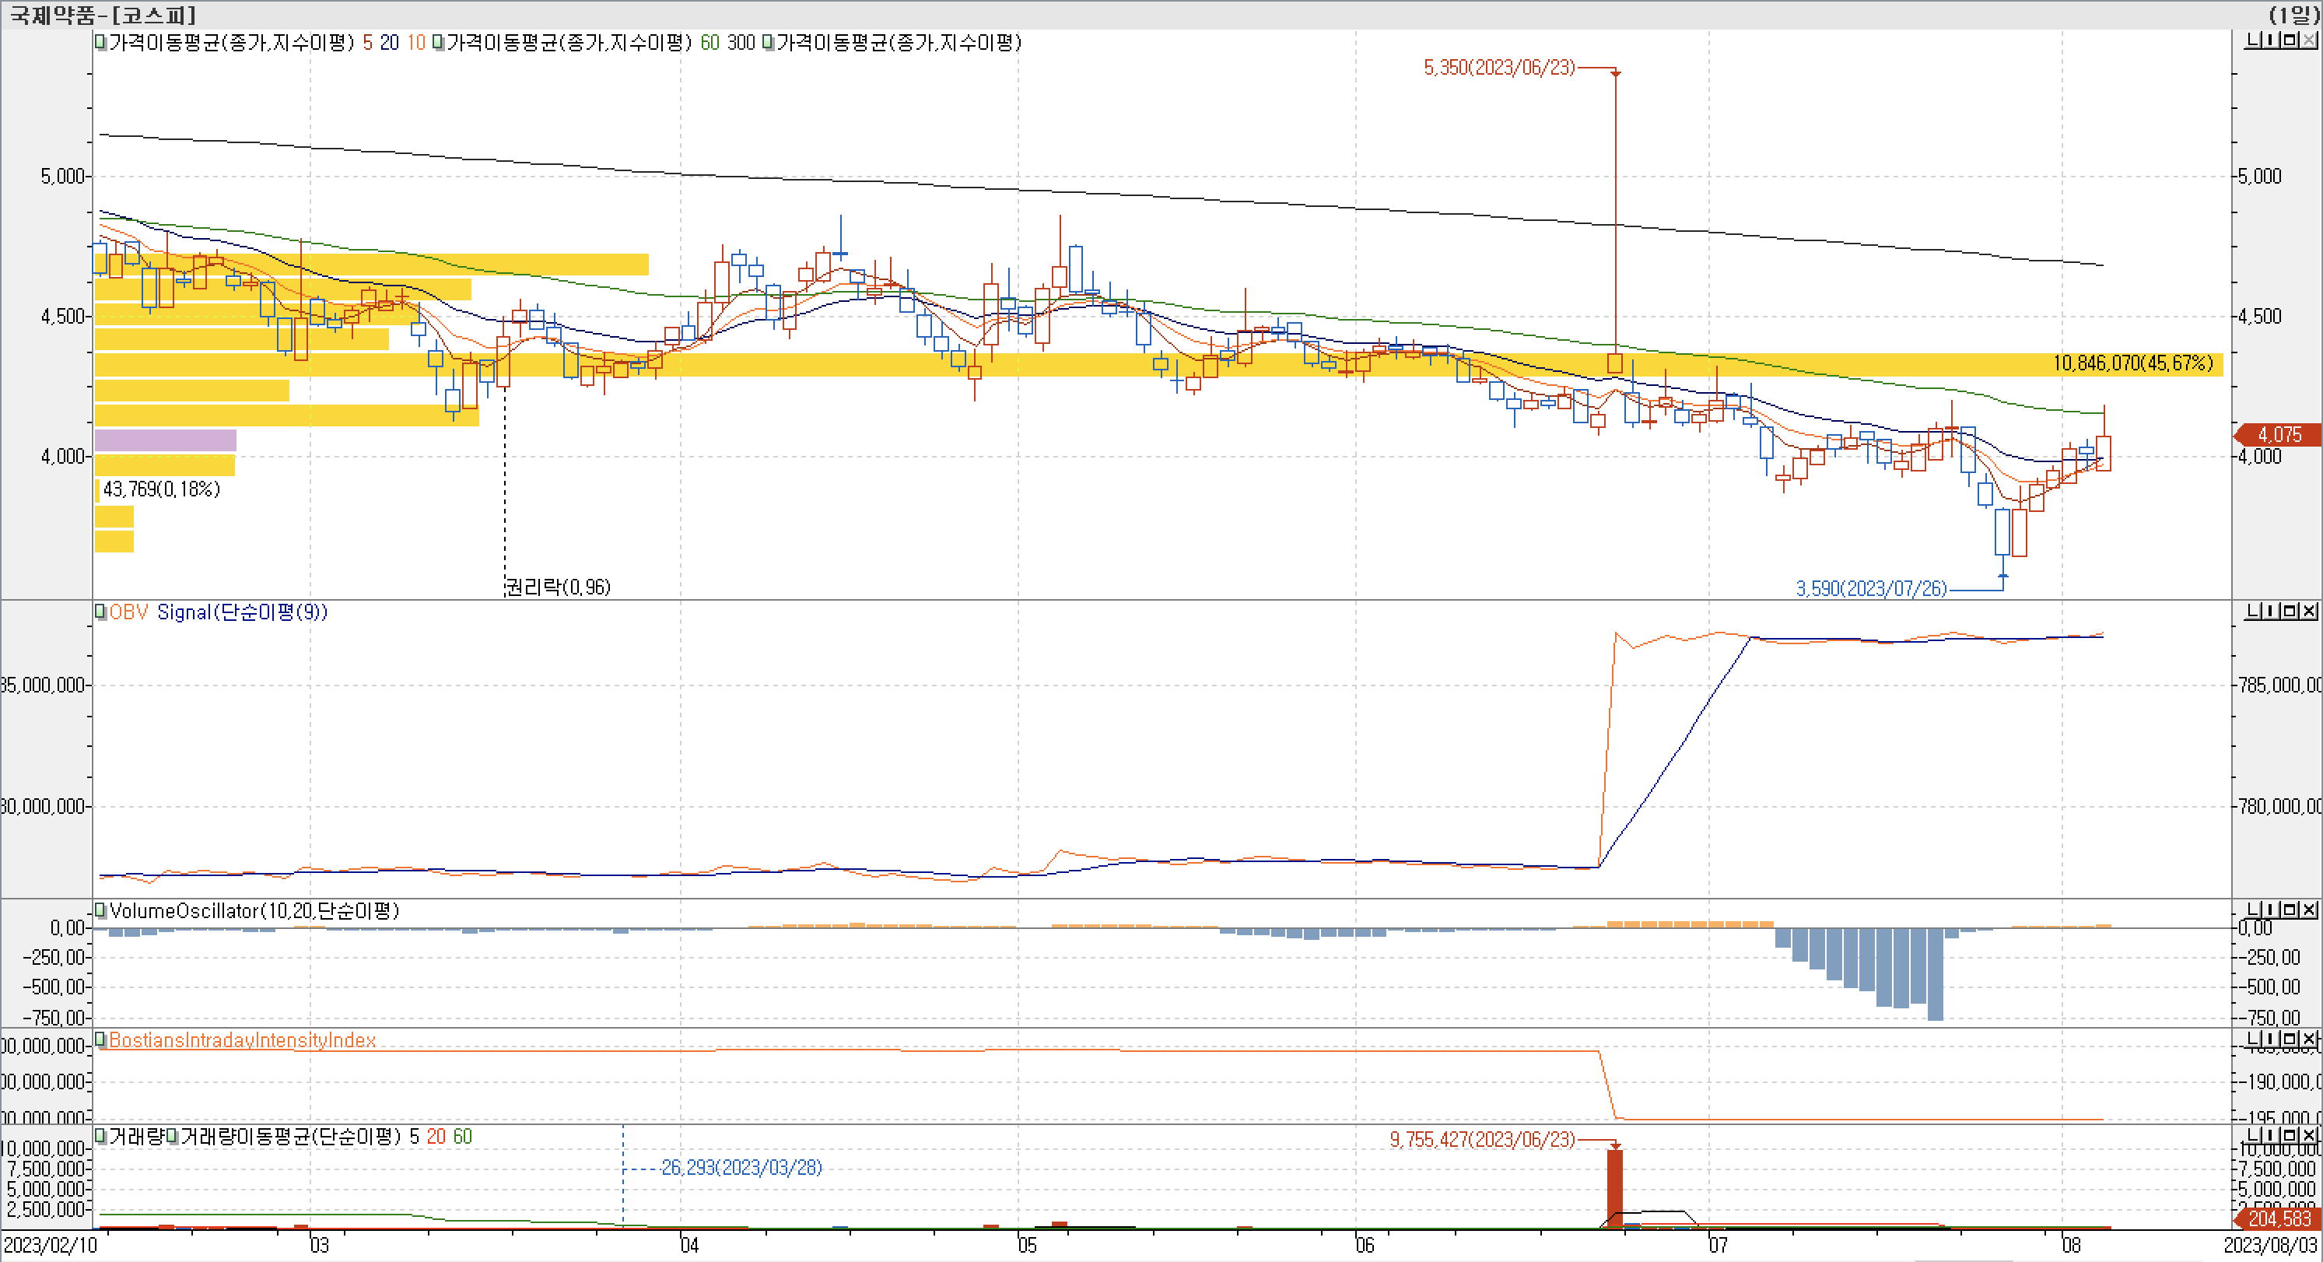Viewport: 2323px width, 1262px height.
Task: Toggle the 거래량 indicator square marker
Action: pos(101,1136)
